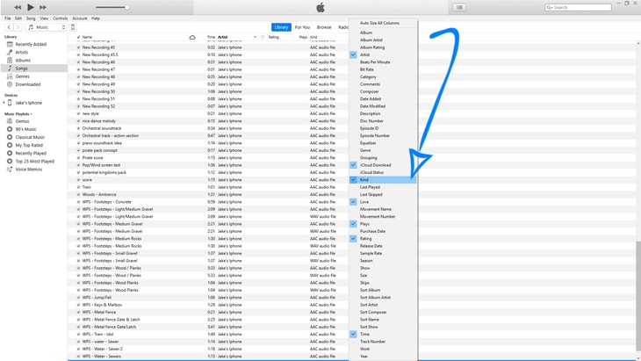Click the Fast-forward/next track button
Viewport: 641px width, 361px height.
pos(43,7)
